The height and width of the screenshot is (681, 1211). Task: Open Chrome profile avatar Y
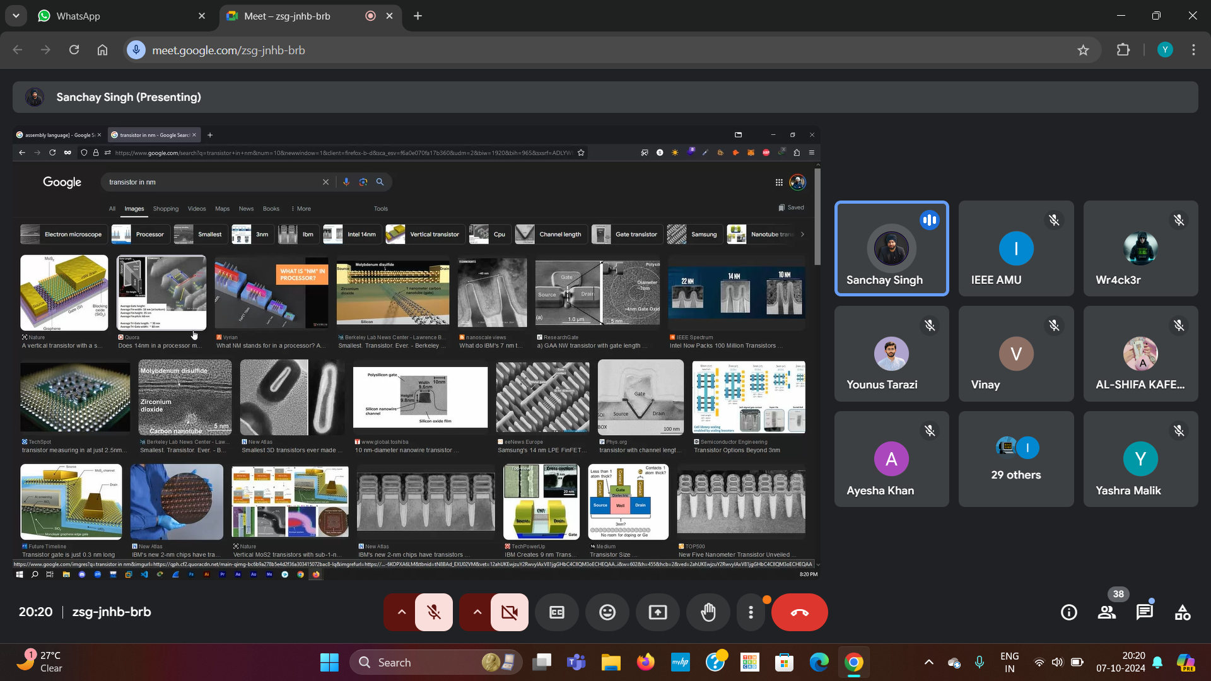coord(1165,50)
